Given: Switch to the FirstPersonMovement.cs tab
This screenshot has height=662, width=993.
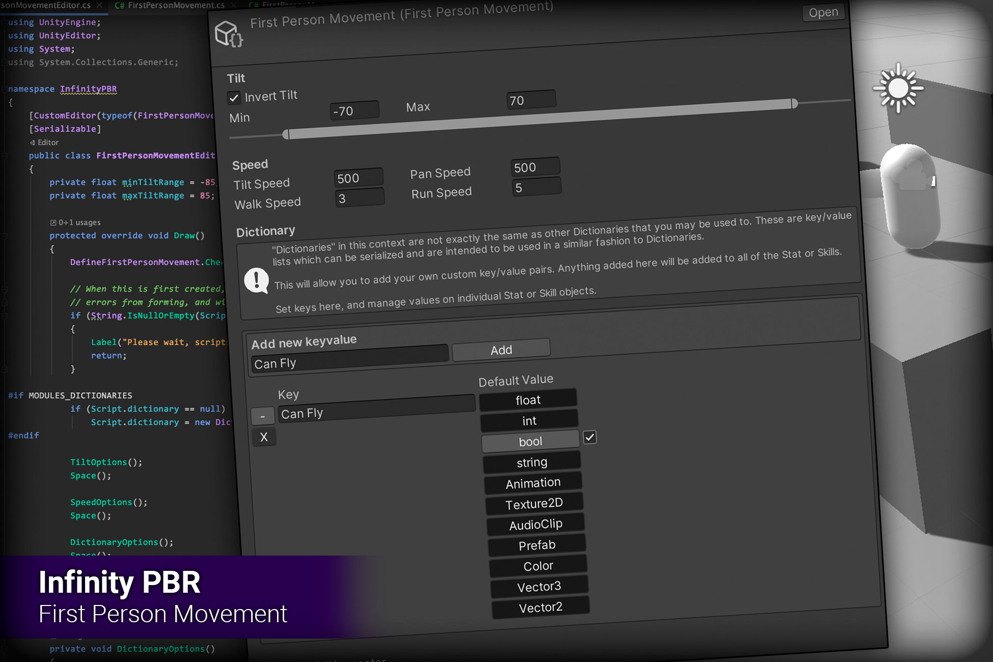Looking at the screenshot, I should [x=176, y=5].
